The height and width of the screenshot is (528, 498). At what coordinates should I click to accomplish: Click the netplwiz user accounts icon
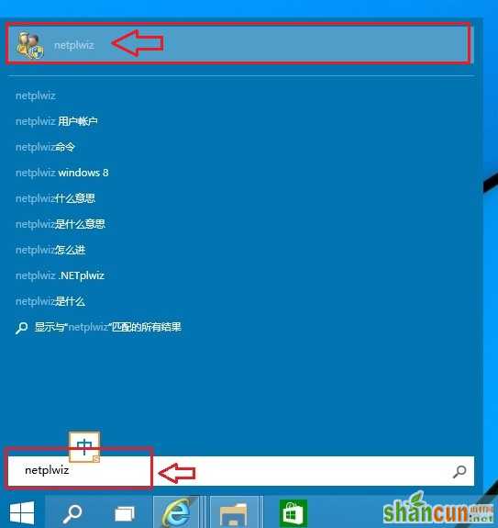[30, 45]
